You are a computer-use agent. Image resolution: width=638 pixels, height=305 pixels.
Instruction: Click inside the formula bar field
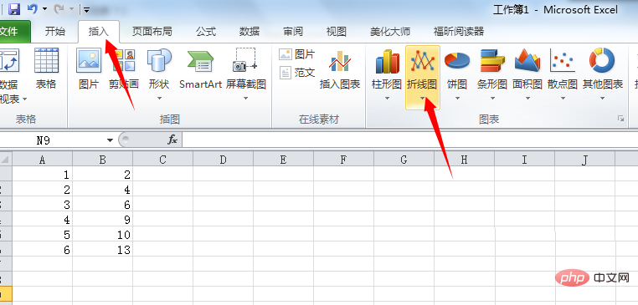click(x=410, y=140)
